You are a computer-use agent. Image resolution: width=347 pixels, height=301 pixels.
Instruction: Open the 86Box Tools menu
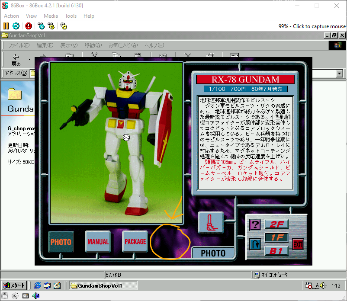click(x=71, y=16)
